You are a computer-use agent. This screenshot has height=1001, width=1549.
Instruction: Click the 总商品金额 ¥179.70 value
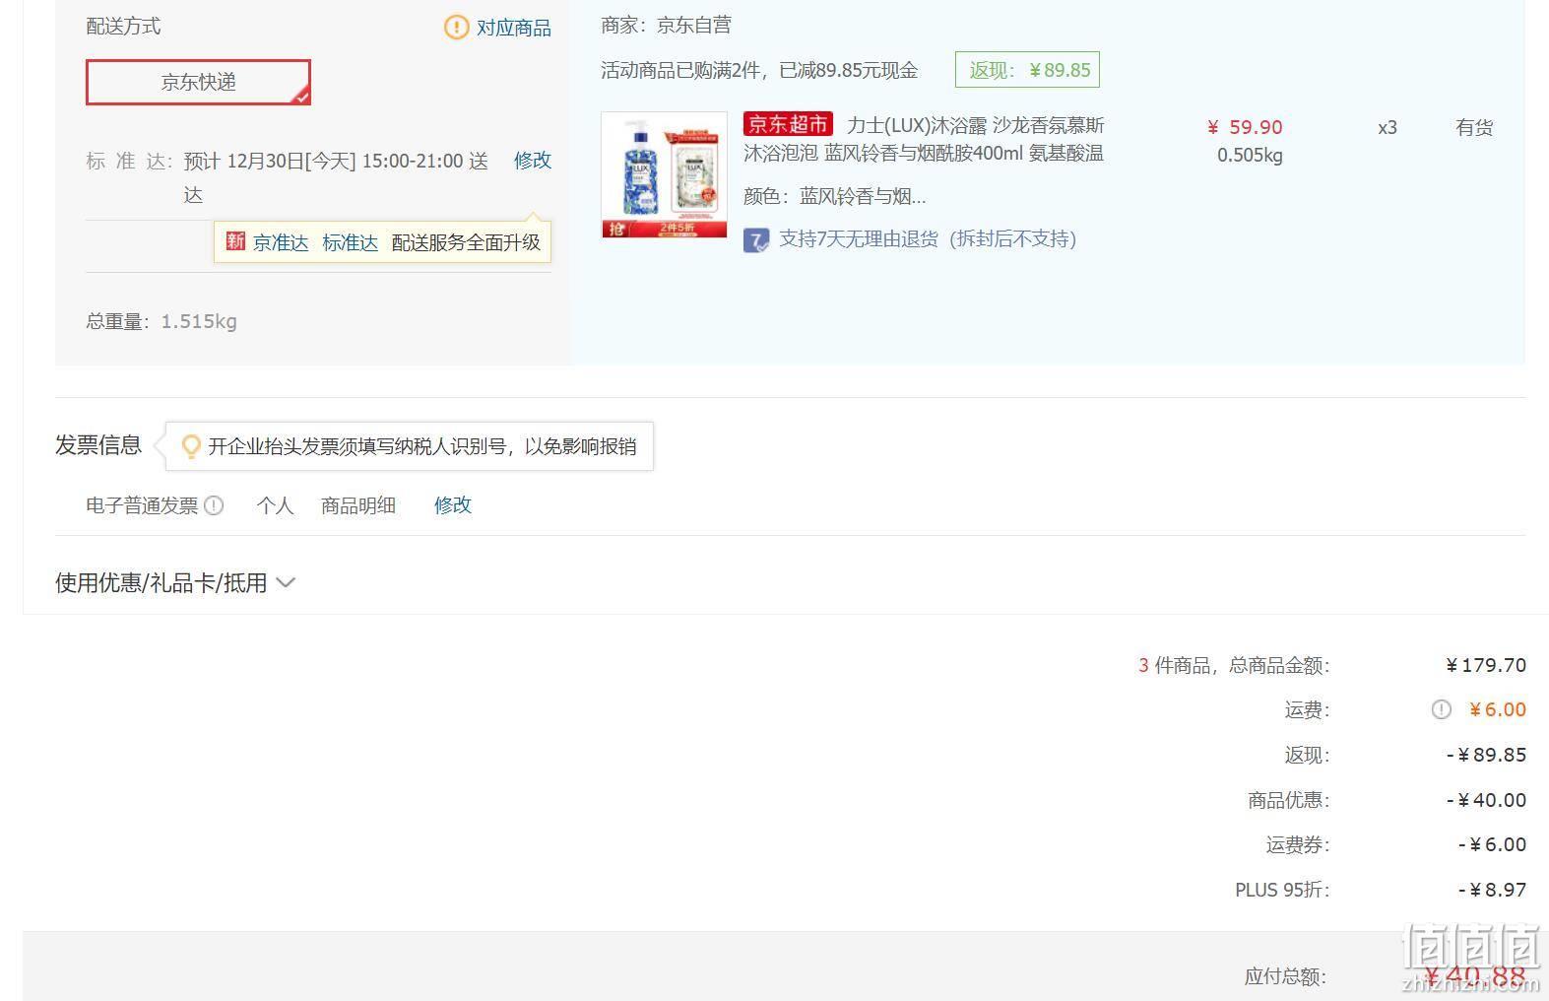[1486, 665]
